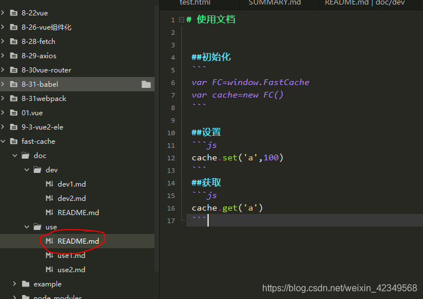Screen dimensions: 423x299
Task: Select README.md under use folder
Action: point(78,241)
